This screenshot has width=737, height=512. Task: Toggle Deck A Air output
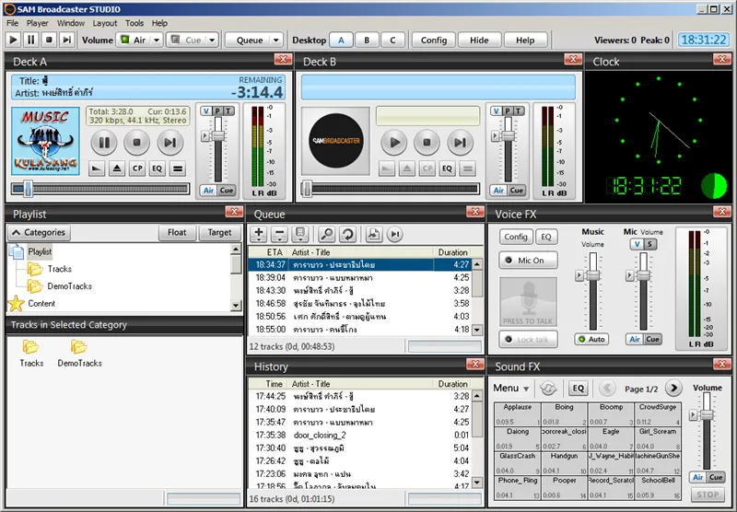point(209,191)
